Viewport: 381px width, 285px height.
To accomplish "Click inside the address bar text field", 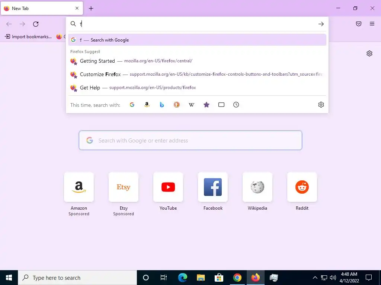I will coord(197,24).
